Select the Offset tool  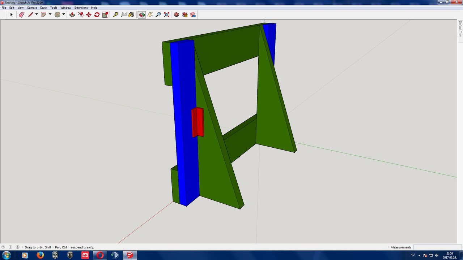click(x=81, y=15)
